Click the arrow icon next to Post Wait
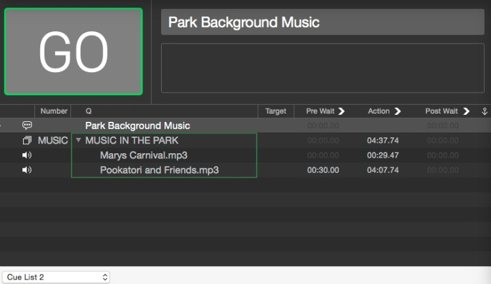This screenshot has width=491, height=284. pos(466,111)
